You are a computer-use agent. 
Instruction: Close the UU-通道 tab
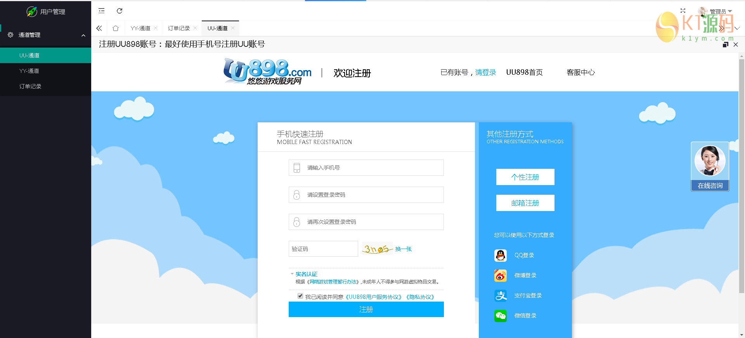tap(233, 28)
